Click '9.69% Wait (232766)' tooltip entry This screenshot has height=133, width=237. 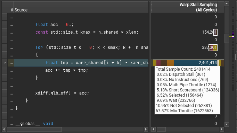(x=176, y=100)
